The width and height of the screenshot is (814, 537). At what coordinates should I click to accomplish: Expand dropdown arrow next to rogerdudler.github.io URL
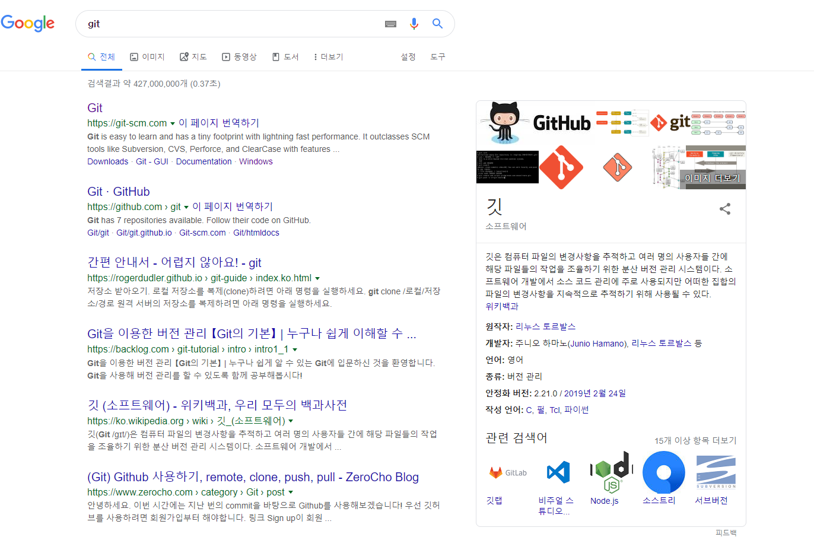pyautogui.click(x=317, y=278)
